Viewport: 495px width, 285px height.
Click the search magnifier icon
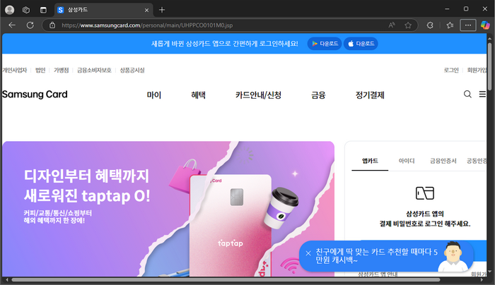click(x=467, y=95)
